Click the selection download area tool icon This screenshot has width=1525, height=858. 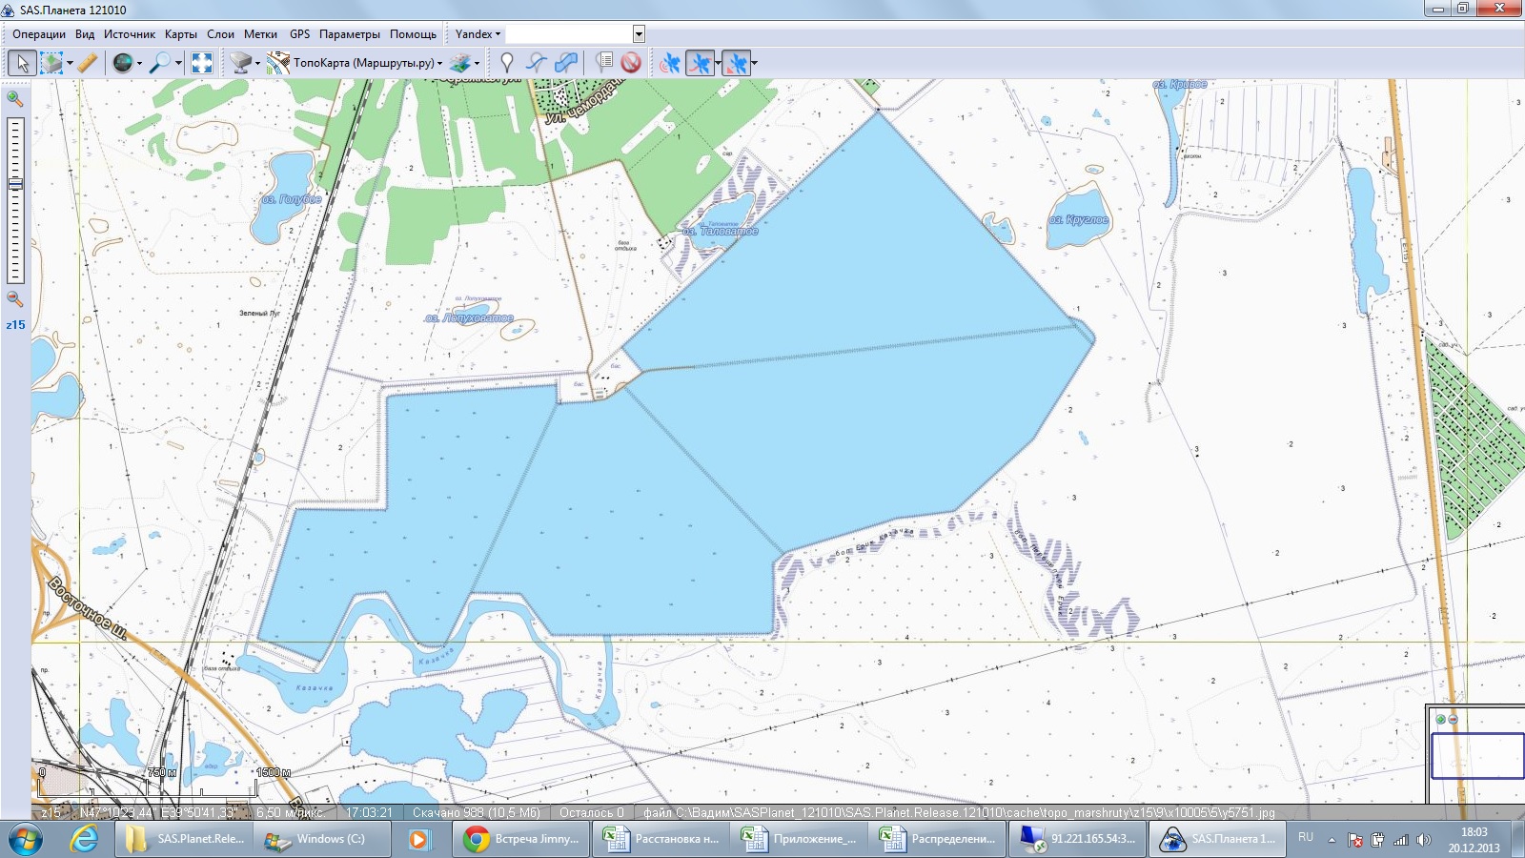51,63
